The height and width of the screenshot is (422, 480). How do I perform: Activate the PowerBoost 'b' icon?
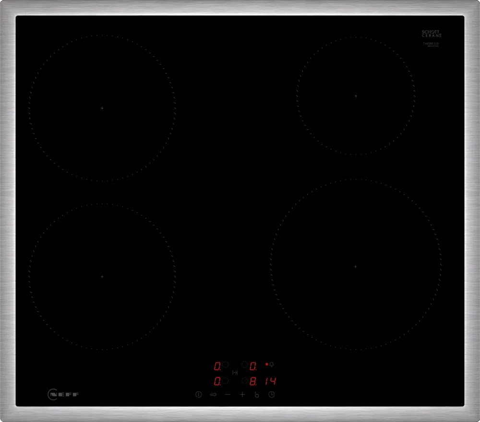pos(257,395)
